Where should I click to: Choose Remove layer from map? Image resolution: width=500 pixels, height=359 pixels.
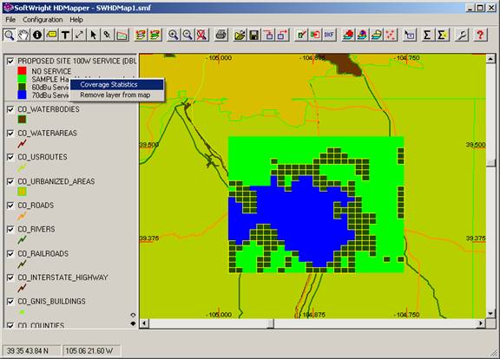pyautogui.click(x=116, y=95)
